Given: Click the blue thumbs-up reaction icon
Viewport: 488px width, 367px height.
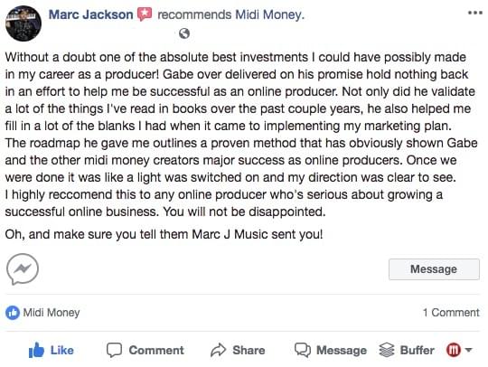Looking at the screenshot, I should coord(13,313).
